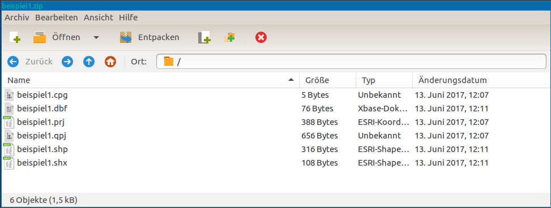Click the Entpacken button label
551x208 pixels.
coord(159,37)
